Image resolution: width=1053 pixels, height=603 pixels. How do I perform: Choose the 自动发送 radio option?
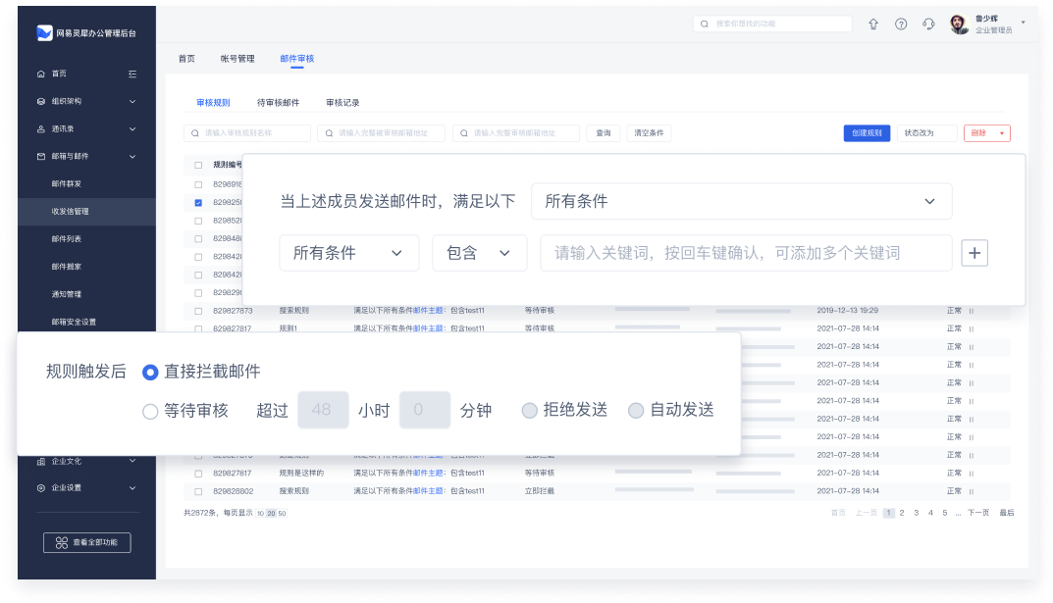pyautogui.click(x=636, y=411)
